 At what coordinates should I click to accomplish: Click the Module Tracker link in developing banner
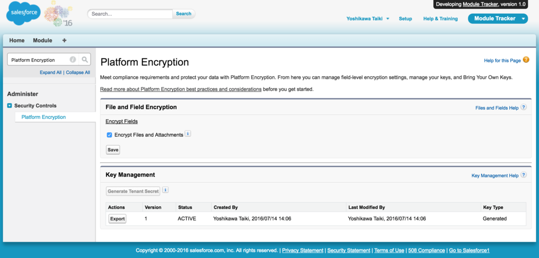pyautogui.click(x=480, y=4)
